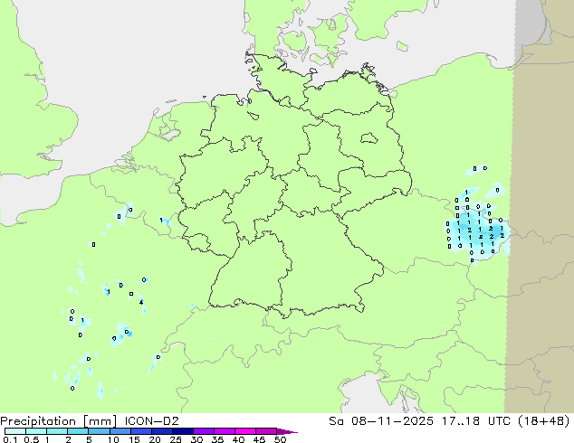Click the 1–2 mm legend color cell
This screenshot has width=574, height=443.
coord(57,431)
